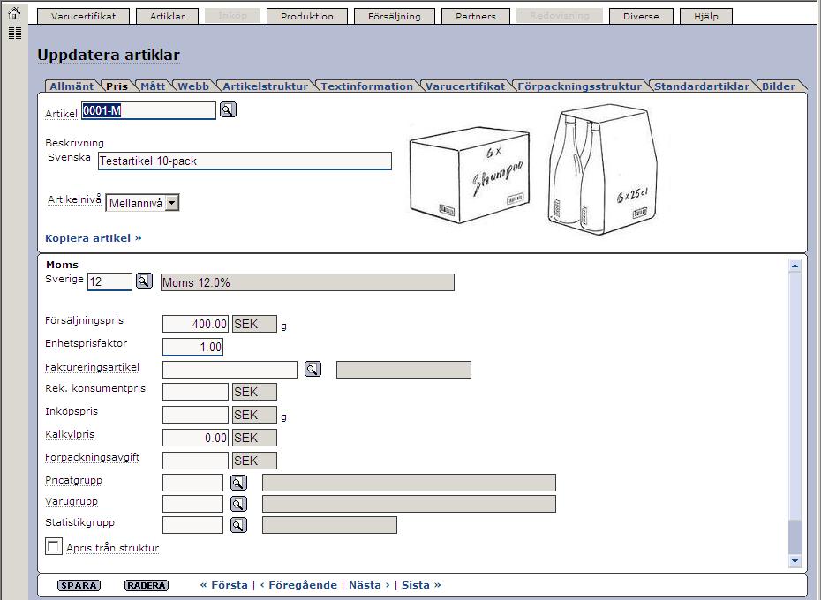Go to Första record
Image resolution: width=821 pixels, height=600 pixels.
tap(224, 585)
